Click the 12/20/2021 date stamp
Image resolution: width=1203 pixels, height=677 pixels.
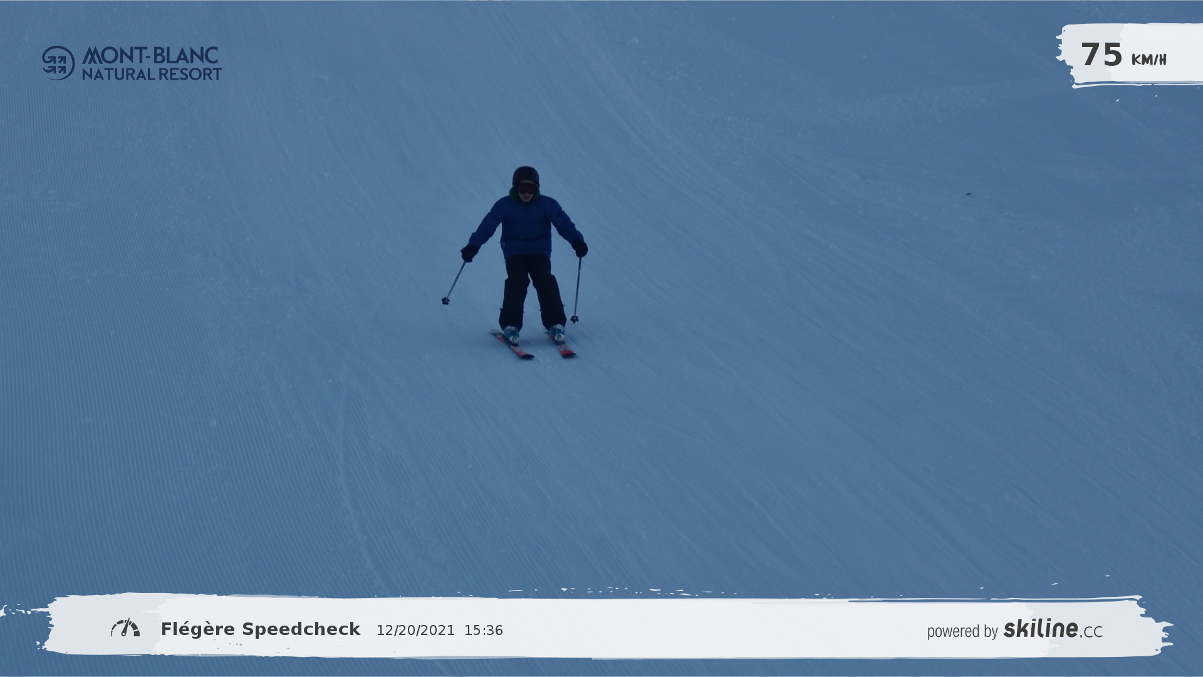[415, 631]
